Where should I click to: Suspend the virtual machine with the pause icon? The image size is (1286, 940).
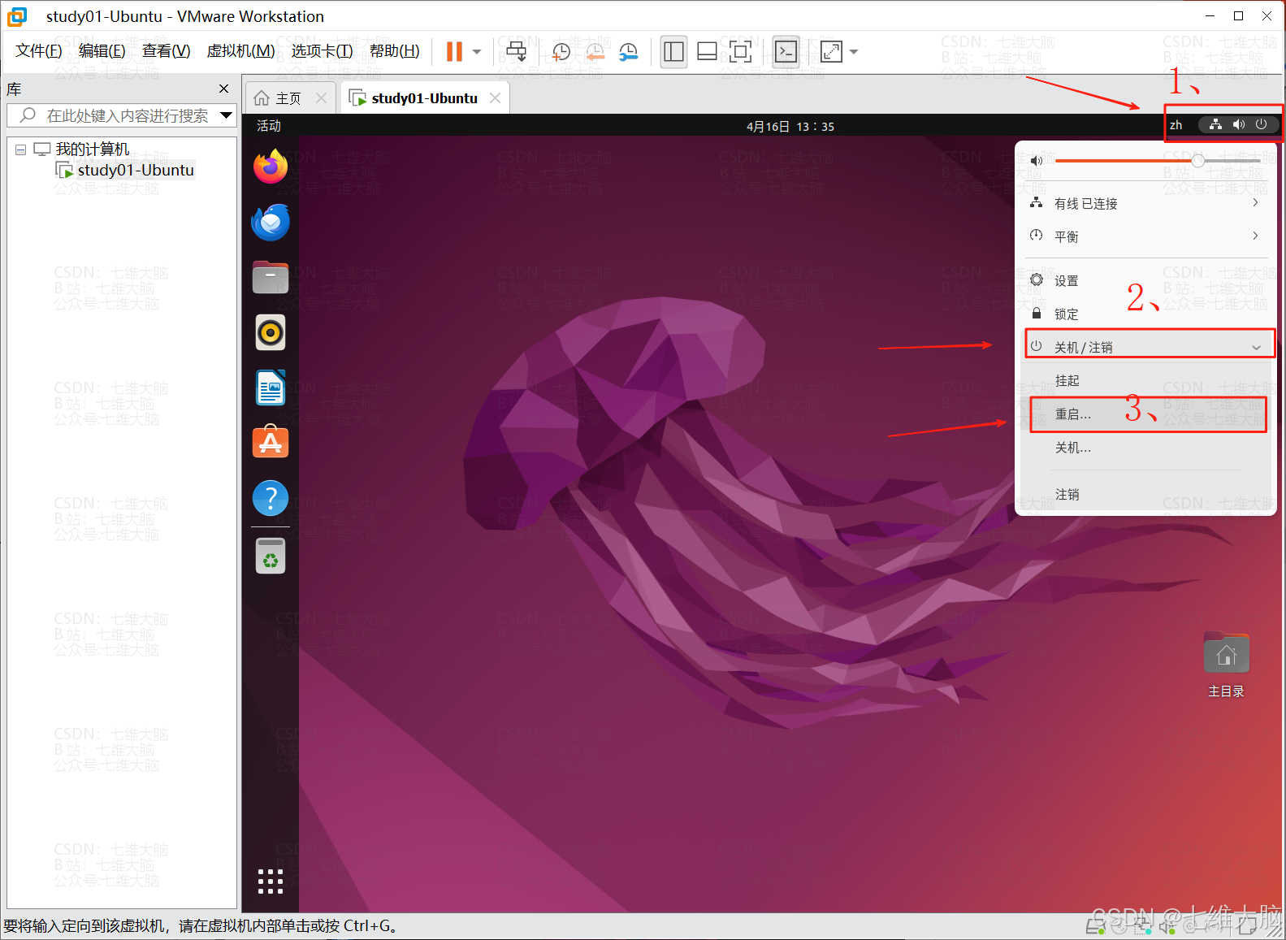(454, 52)
